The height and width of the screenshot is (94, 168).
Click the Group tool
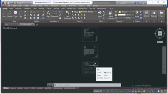[137, 14]
